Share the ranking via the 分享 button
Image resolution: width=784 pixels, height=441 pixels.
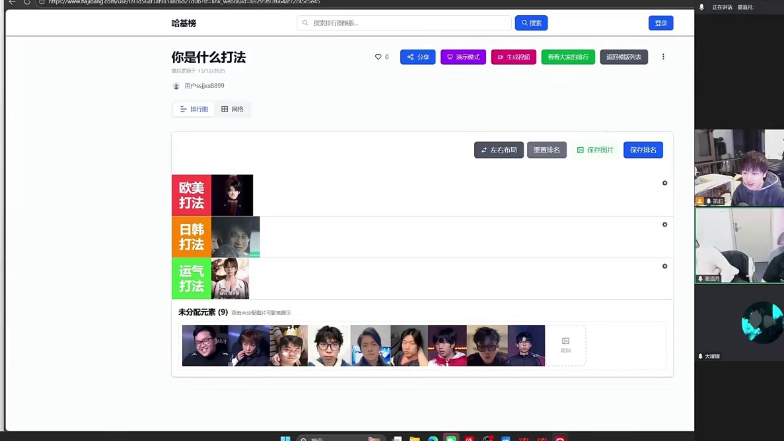(417, 57)
